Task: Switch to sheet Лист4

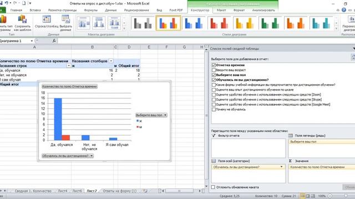Action: (63, 191)
